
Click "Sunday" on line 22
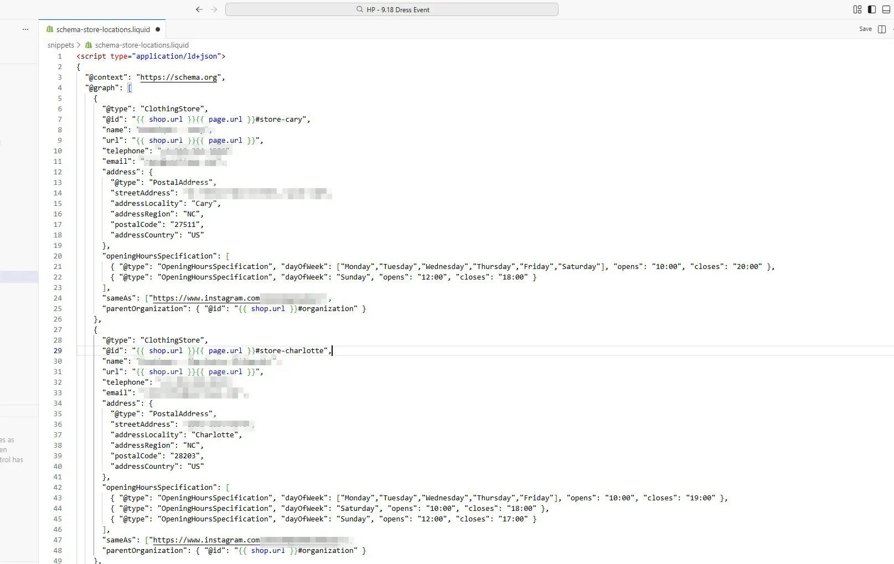[x=353, y=277]
